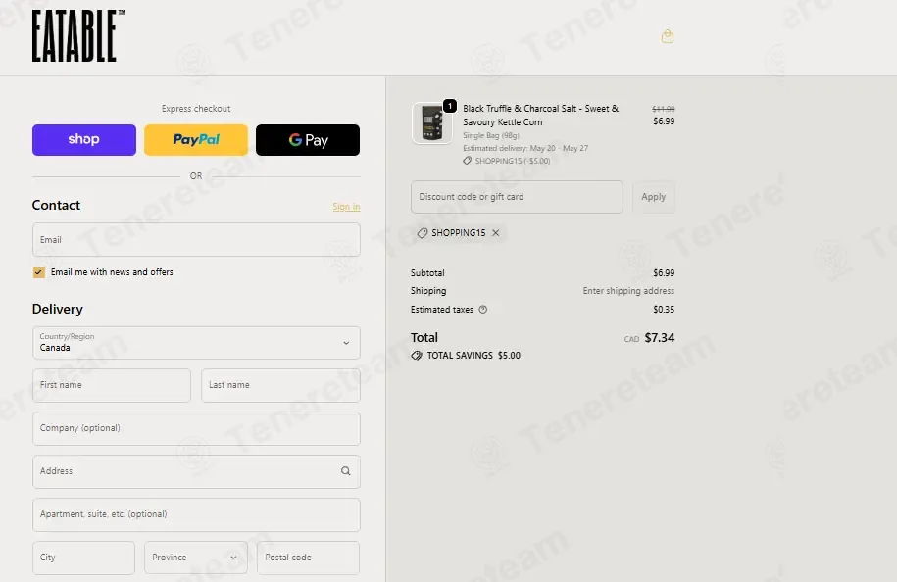
Task: Remove the SHOPPING15 discount code
Action: (x=495, y=232)
